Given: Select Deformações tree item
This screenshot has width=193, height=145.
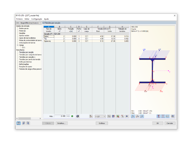Looking at the screenshot, I should tap(24, 64).
